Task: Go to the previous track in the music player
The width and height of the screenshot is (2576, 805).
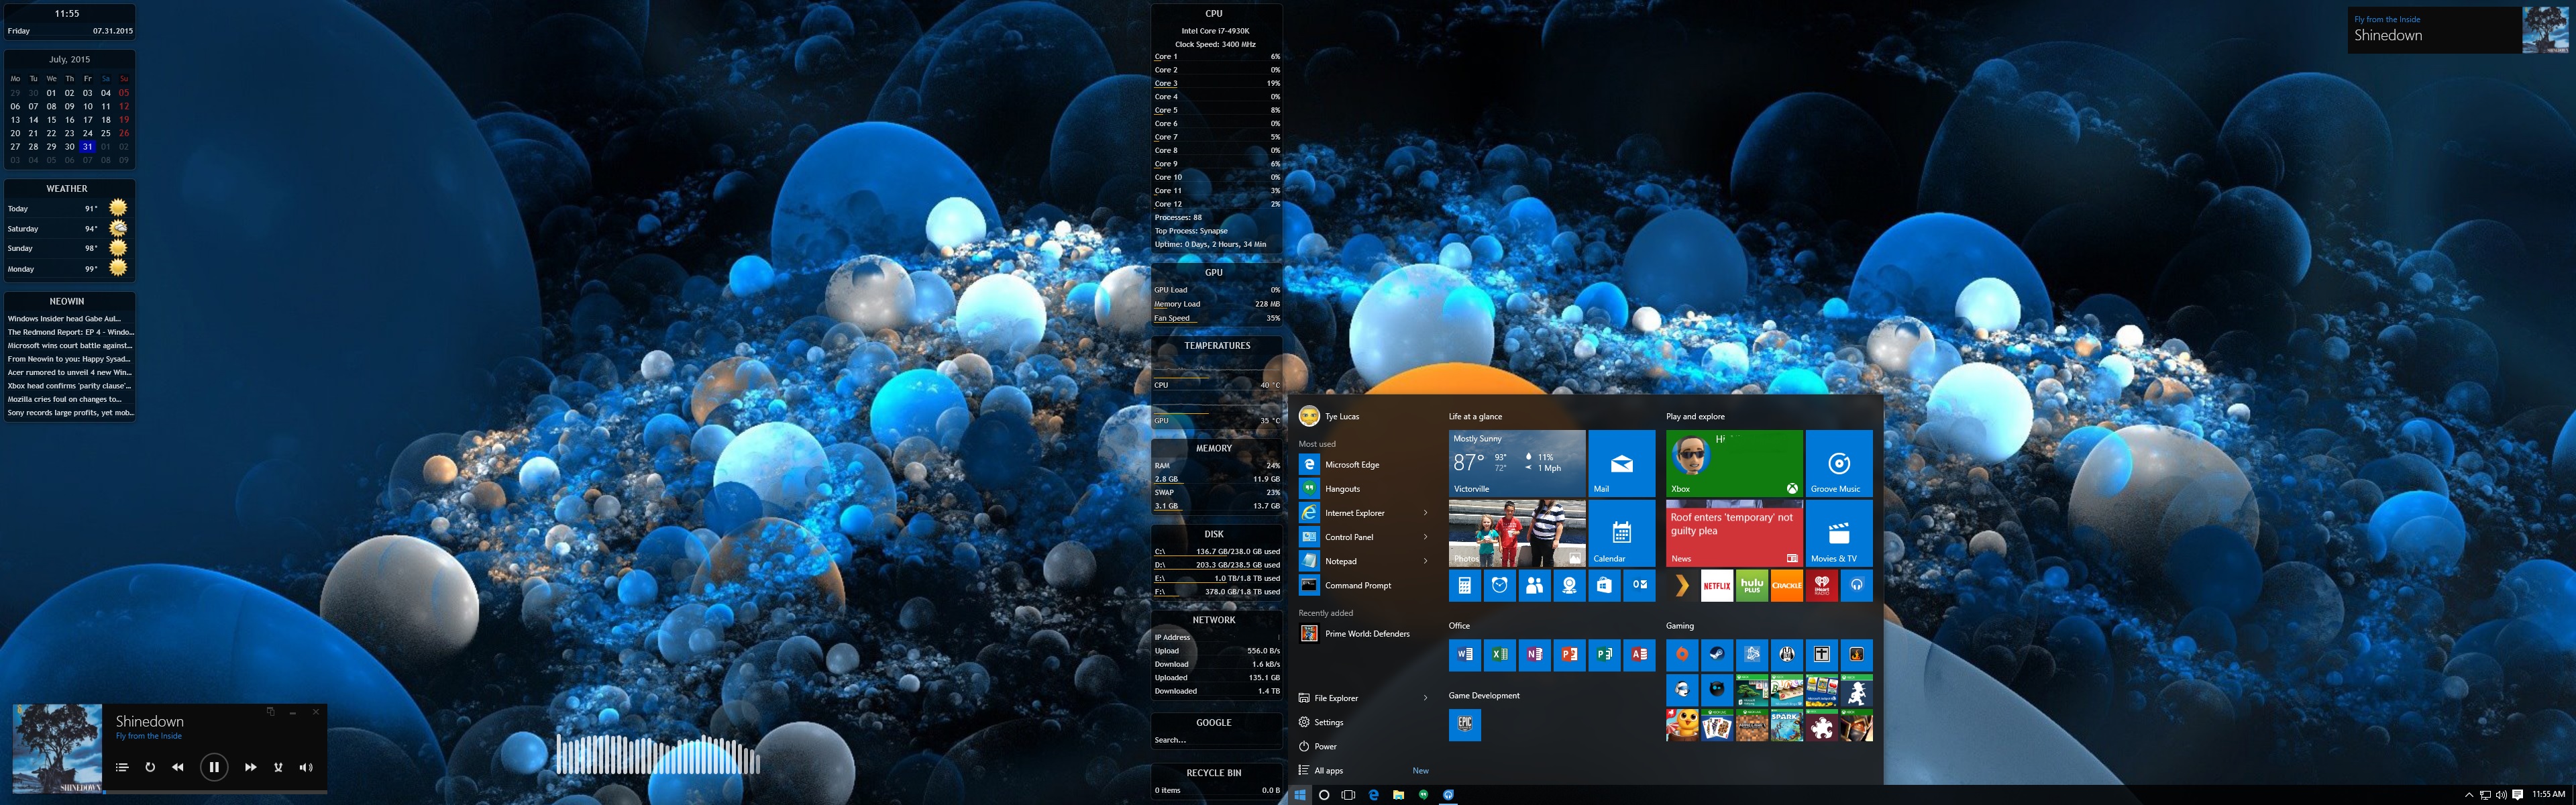Action: coord(177,767)
